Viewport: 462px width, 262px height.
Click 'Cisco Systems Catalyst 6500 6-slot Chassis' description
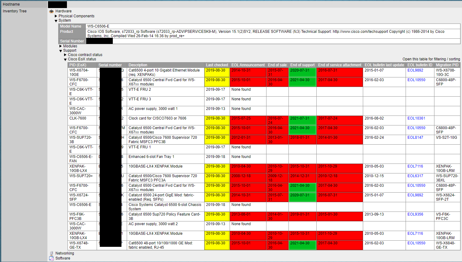165,207
